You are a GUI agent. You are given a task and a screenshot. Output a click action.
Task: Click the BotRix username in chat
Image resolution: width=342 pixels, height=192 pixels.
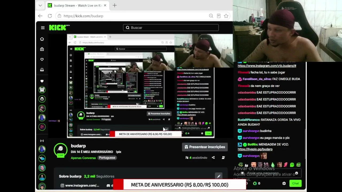coord(252,145)
